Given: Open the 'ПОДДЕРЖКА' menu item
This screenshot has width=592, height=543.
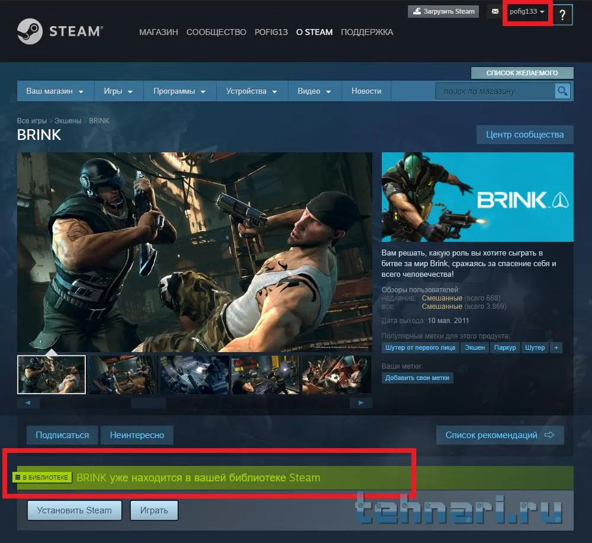Looking at the screenshot, I should pyautogui.click(x=367, y=32).
